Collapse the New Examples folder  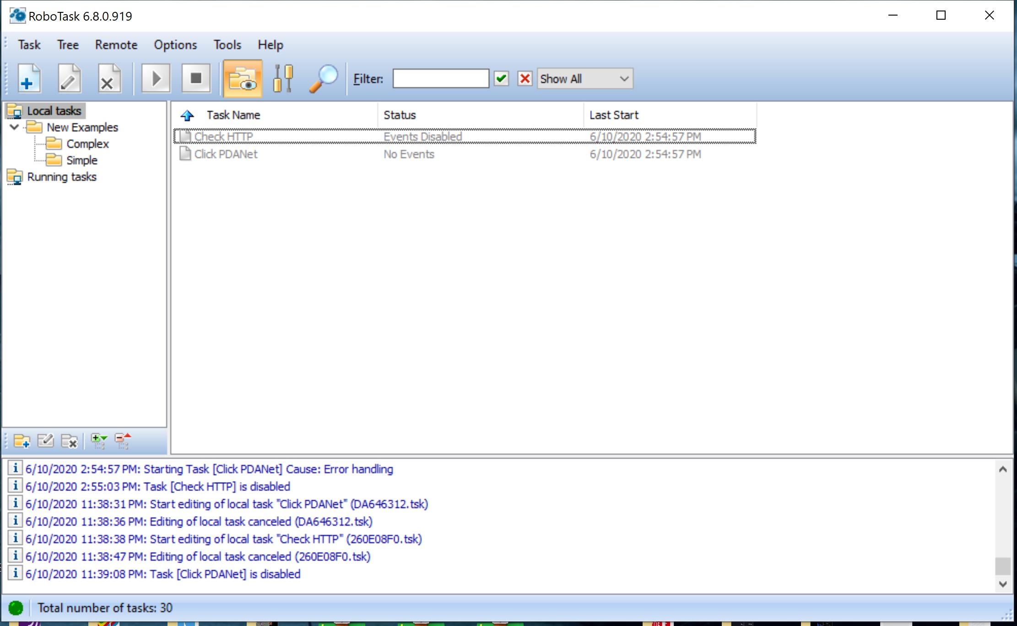click(14, 127)
